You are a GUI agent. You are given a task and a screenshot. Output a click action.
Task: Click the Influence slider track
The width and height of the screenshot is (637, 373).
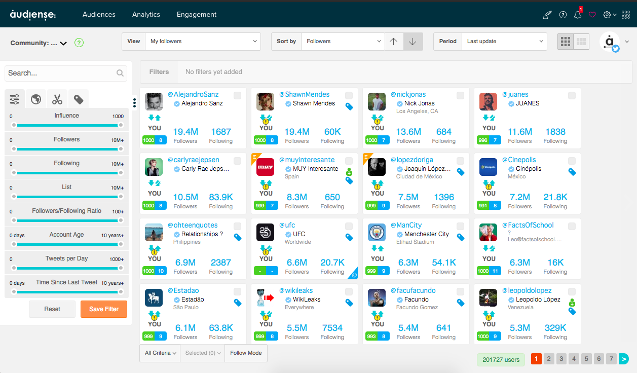pos(67,125)
